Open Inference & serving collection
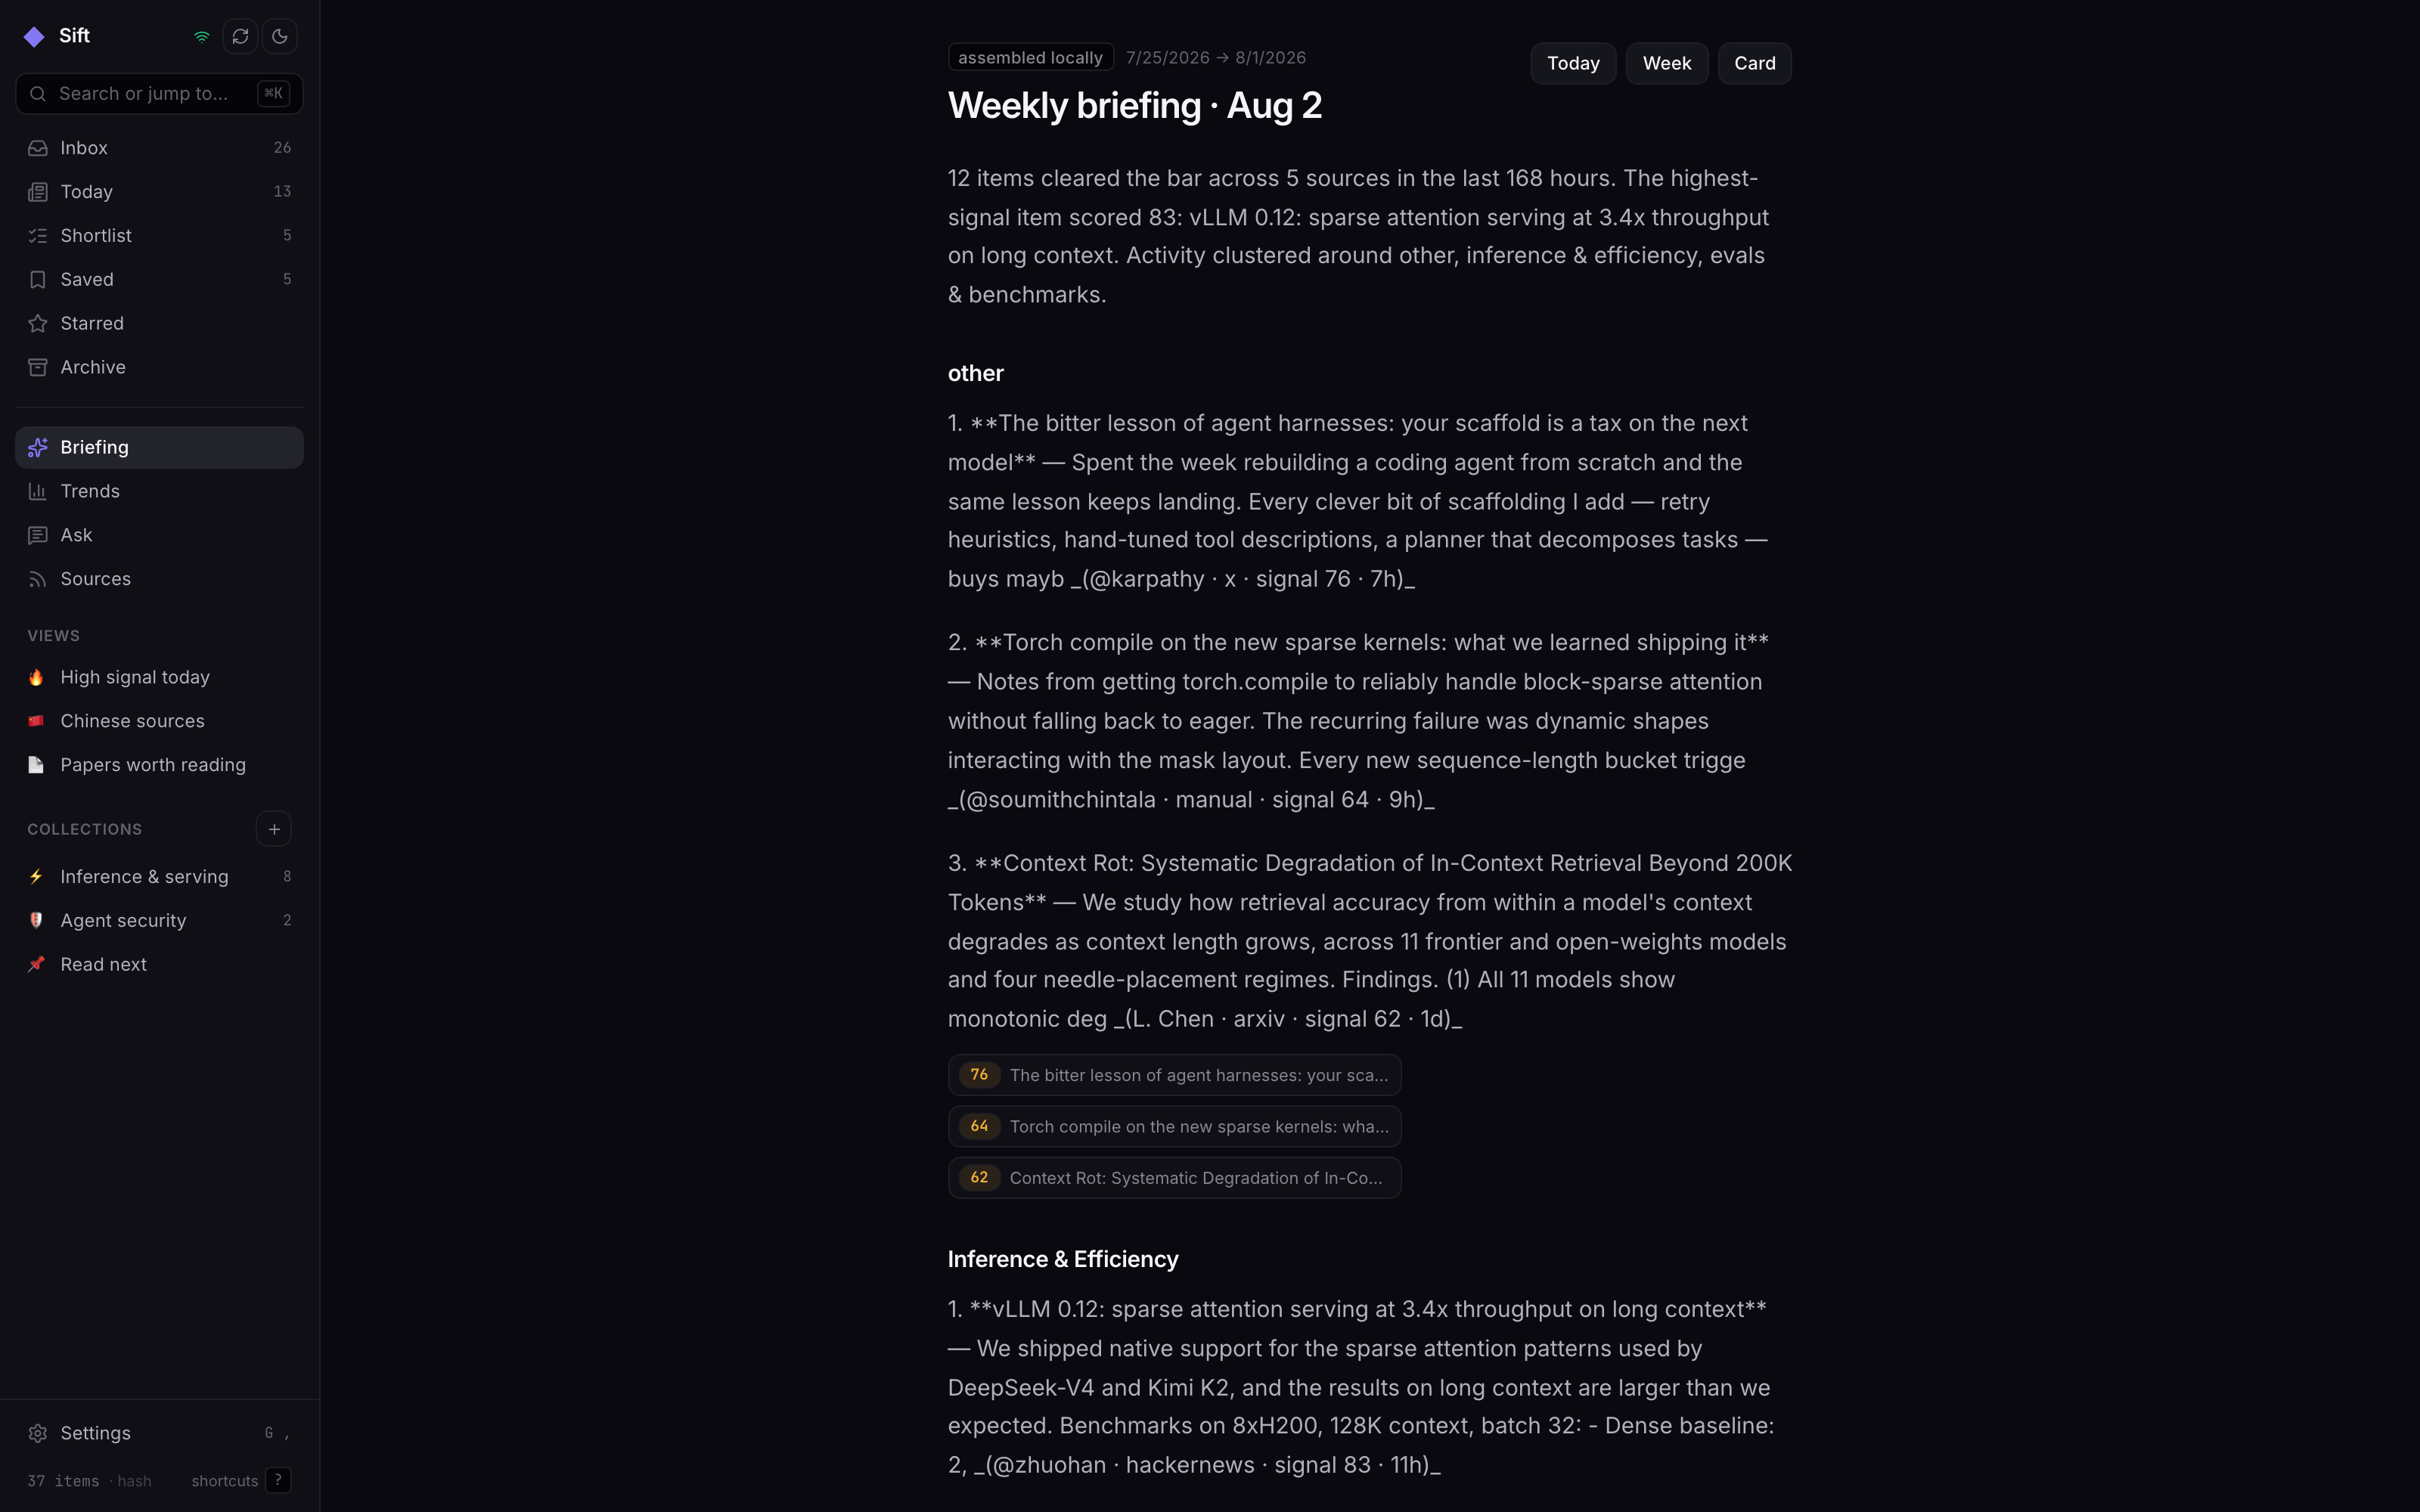 click(159, 877)
